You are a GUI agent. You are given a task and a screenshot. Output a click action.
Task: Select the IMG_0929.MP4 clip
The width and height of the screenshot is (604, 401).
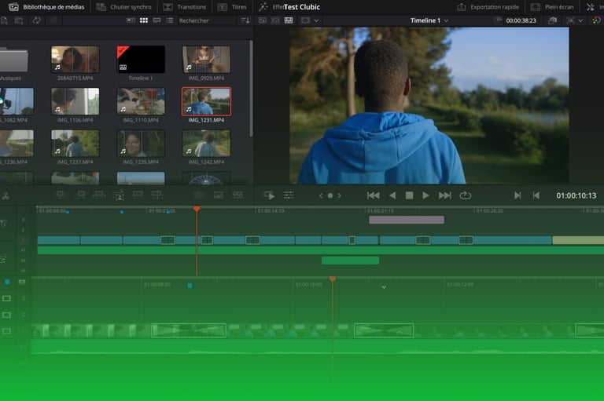(207, 60)
